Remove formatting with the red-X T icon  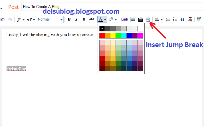pos(190,19)
